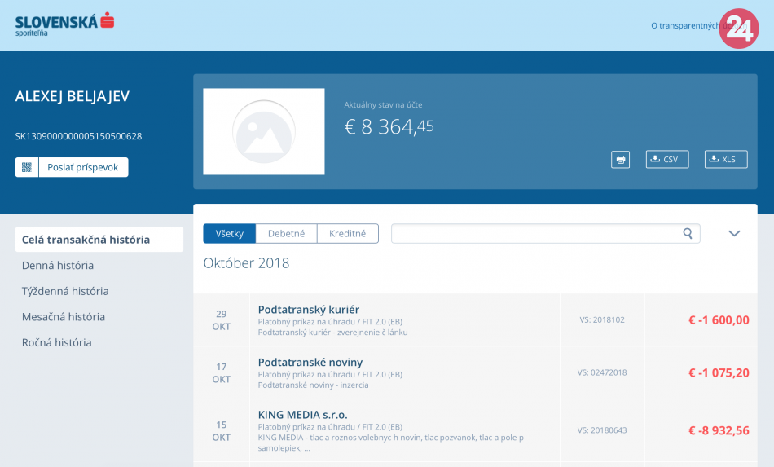The image size is (774, 467).
Task: Open Celá transakčná história view
Action: (86, 240)
